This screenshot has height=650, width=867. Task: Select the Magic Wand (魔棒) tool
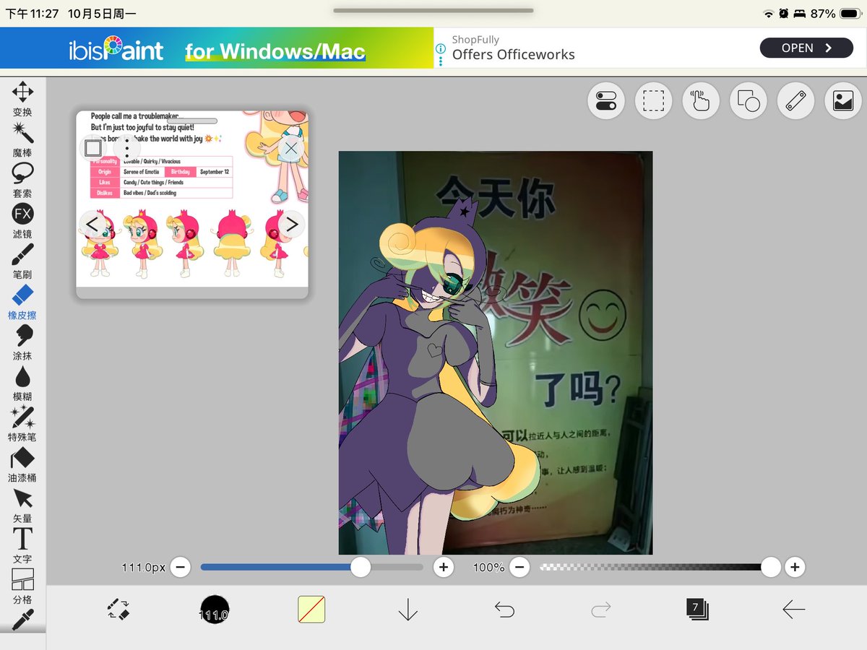(22, 139)
